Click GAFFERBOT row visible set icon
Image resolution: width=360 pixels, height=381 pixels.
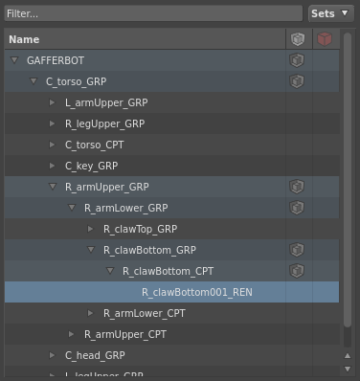[297, 60]
